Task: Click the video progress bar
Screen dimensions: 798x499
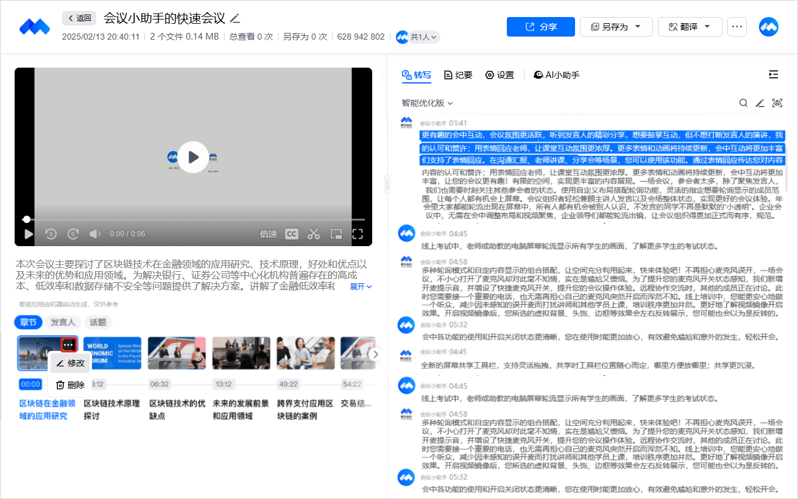Action: (x=194, y=219)
